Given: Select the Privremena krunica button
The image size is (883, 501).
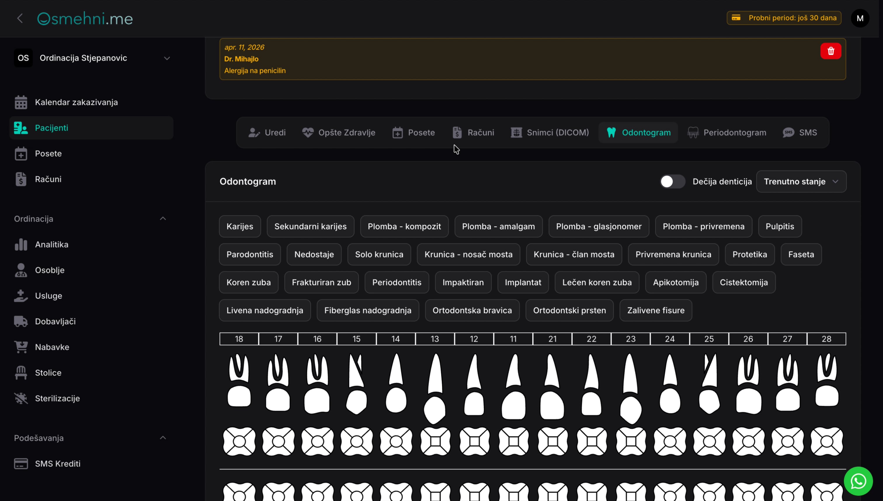Looking at the screenshot, I should [x=673, y=254].
